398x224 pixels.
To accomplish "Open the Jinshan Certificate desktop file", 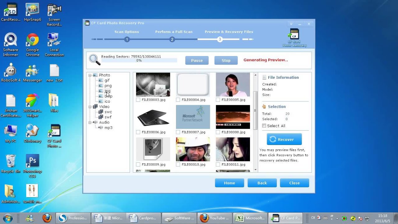I will [x=11, y=105].
